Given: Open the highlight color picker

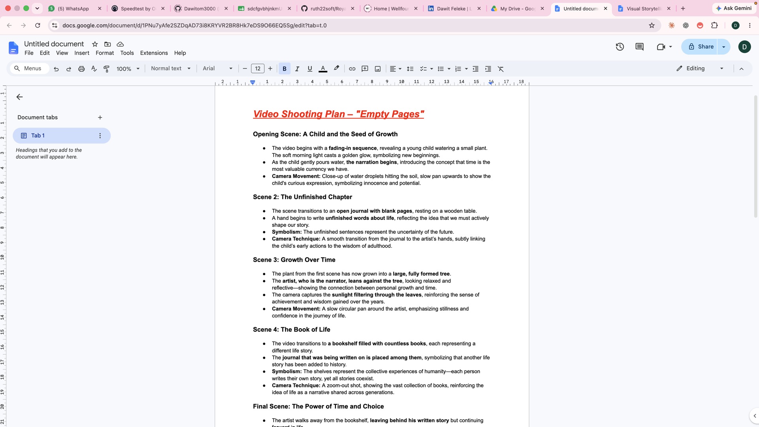Looking at the screenshot, I should tap(336, 69).
